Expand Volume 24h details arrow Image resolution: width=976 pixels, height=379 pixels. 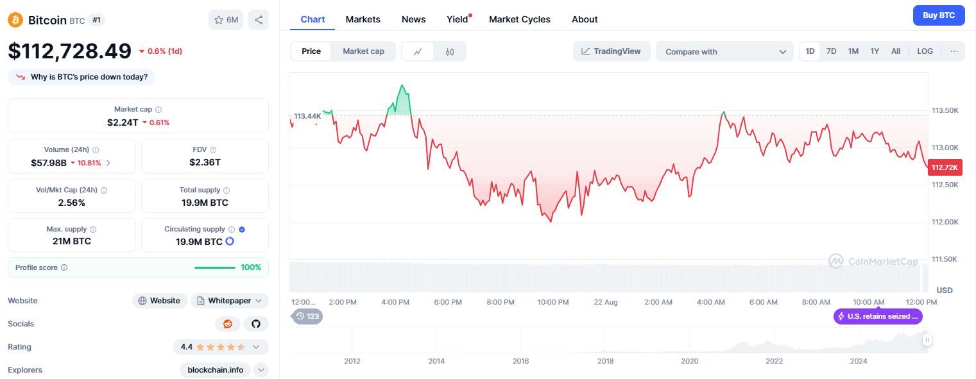click(x=108, y=163)
